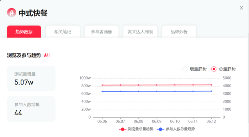Click the 06.10 x-axis date label

(x=175, y=121)
